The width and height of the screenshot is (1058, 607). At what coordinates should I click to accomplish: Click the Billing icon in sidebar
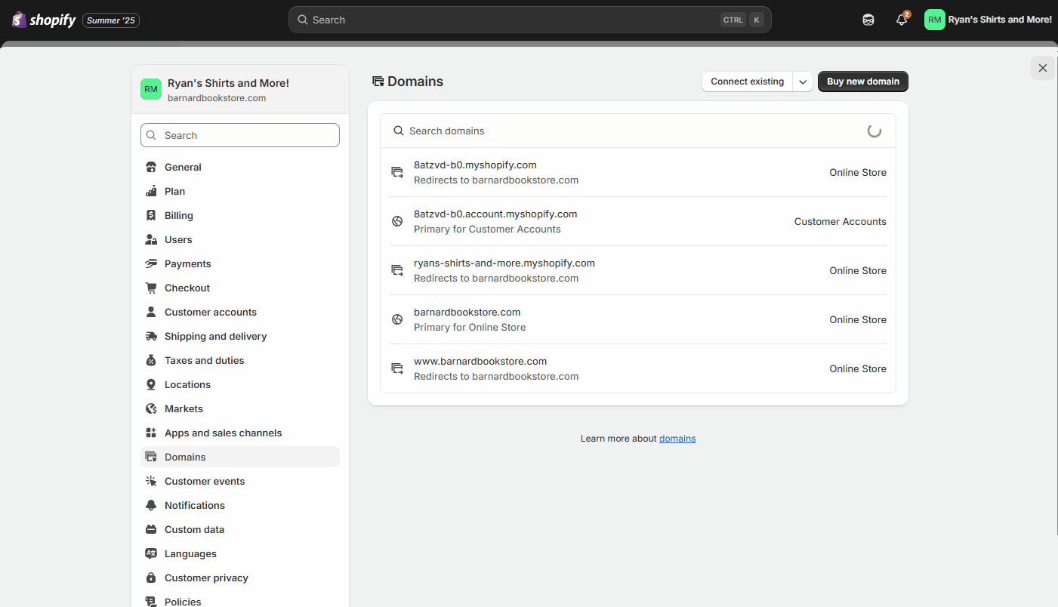coord(151,215)
